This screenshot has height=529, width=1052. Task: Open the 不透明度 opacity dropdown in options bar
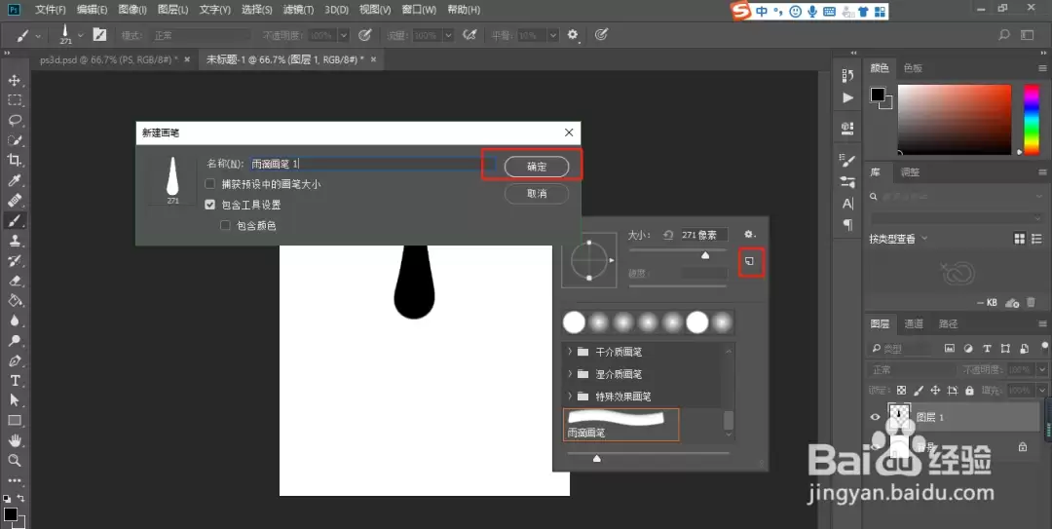[x=344, y=35]
